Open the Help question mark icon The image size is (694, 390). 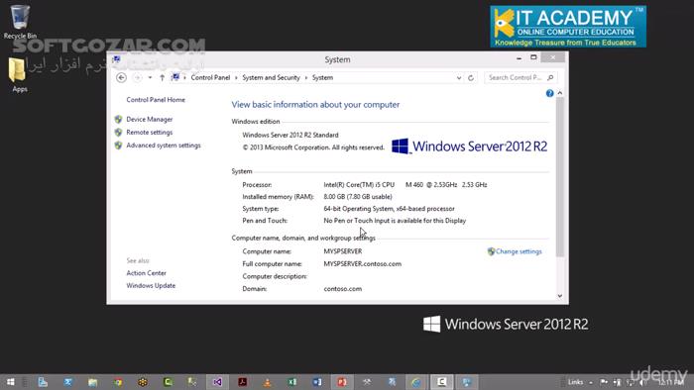[x=549, y=93]
